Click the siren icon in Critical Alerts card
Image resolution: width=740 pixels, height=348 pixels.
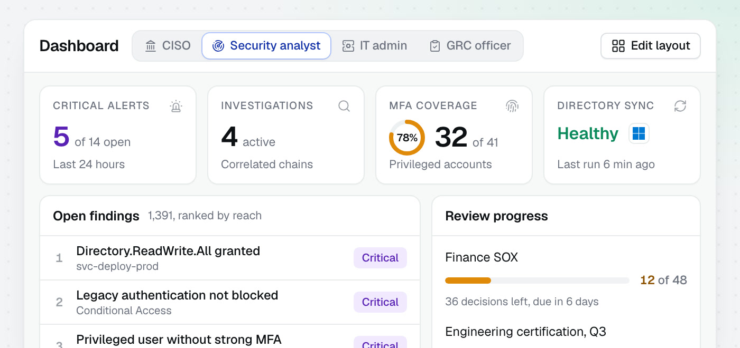pos(176,106)
